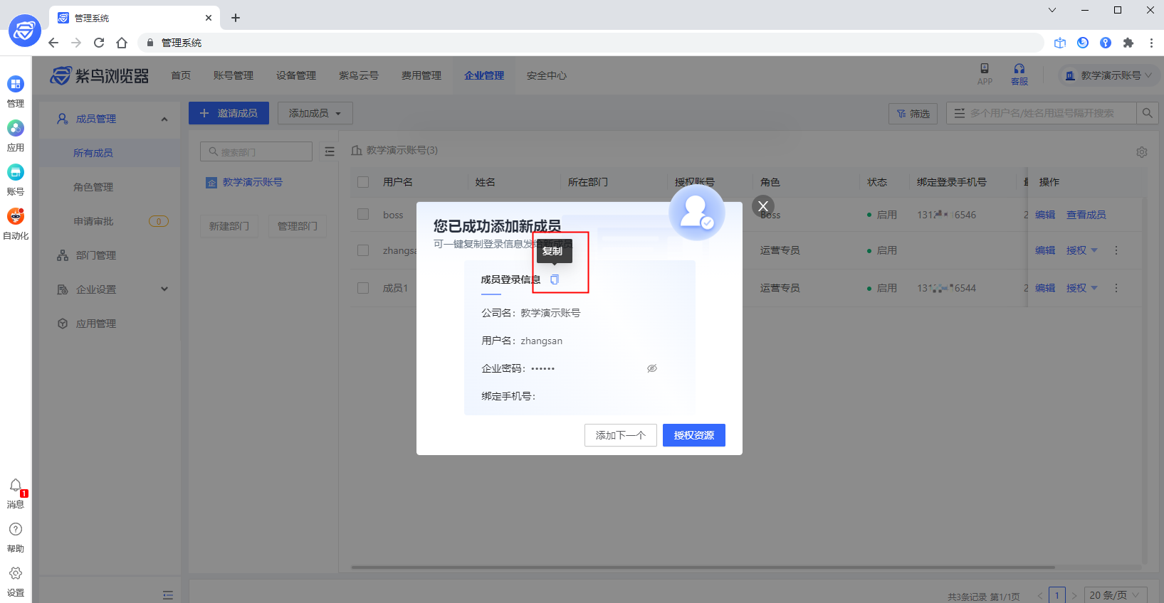
Task: Open the 帮助 help icon in sidebar
Action: point(16,530)
